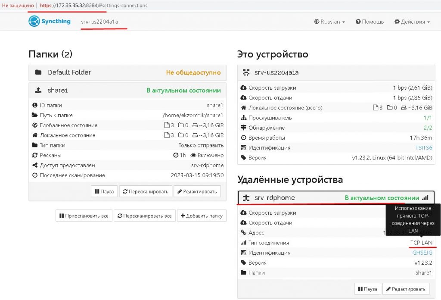Click the share1 send-only upload icon

(38, 90)
